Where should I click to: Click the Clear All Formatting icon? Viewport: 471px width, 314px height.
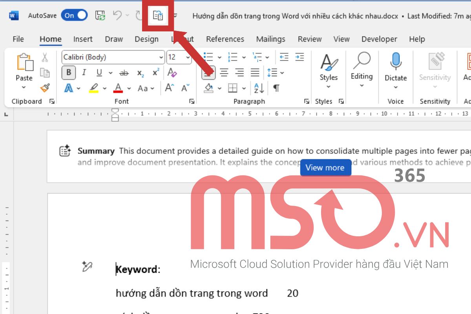point(172,73)
